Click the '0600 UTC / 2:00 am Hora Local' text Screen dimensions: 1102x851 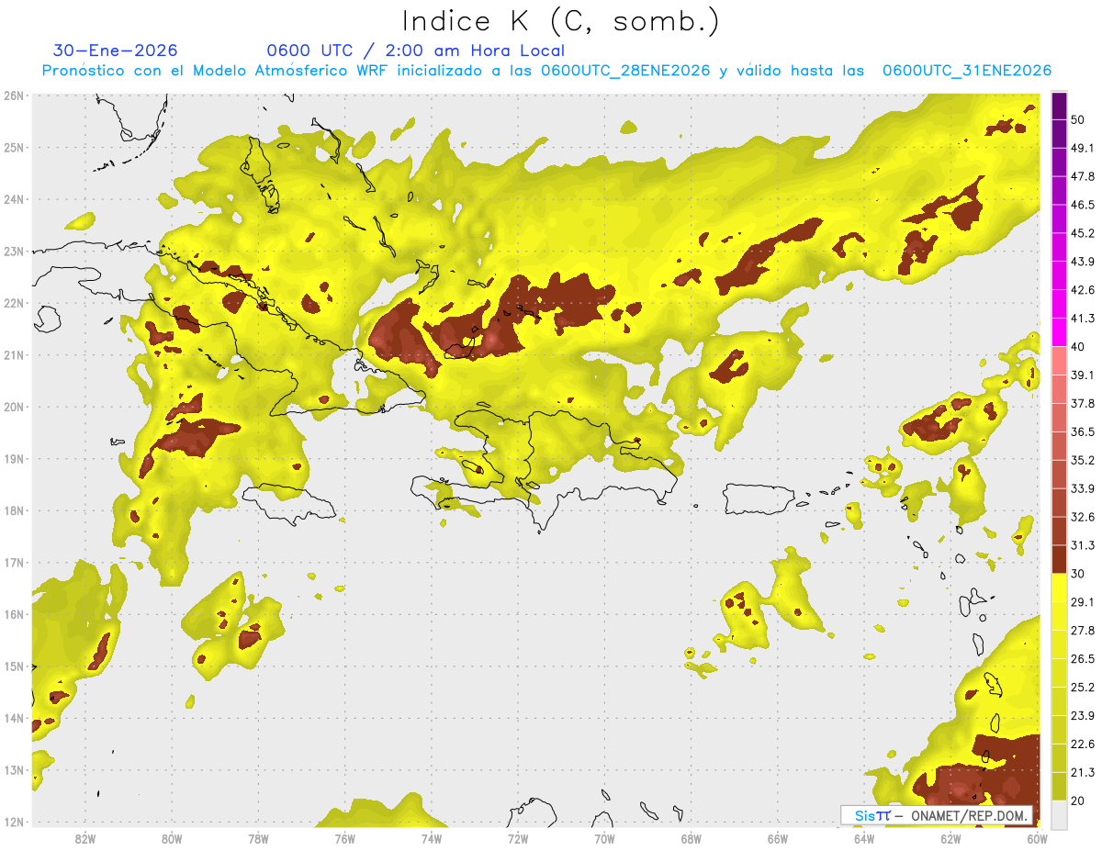pyautogui.click(x=415, y=50)
